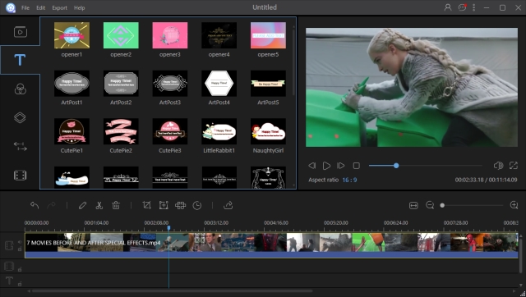This screenshot has width=526, height=297.
Task: Select the opener3 pink text template
Action: click(x=170, y=35)
